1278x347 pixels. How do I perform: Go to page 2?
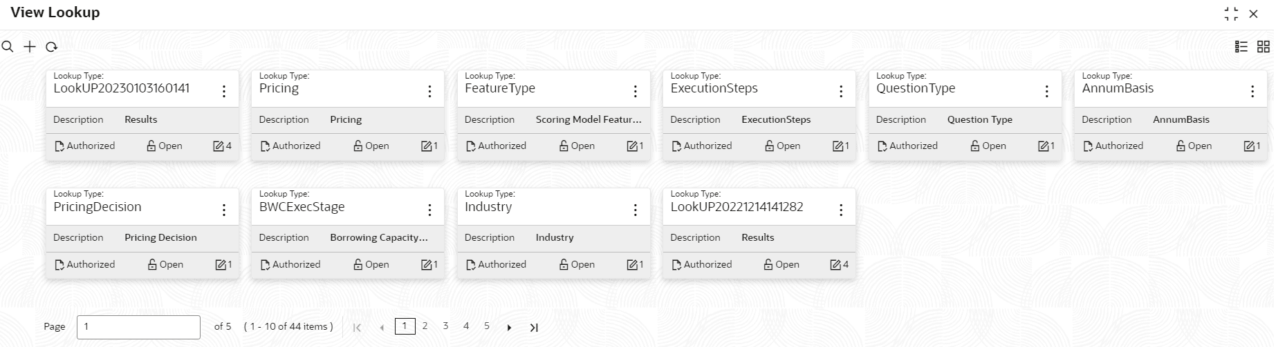425,326
